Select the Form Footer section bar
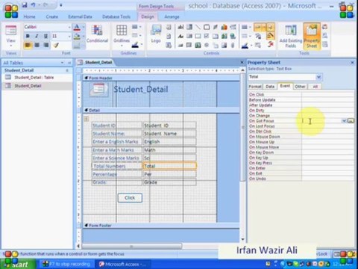The image size is (358, 269). click(x=161, y=226)
